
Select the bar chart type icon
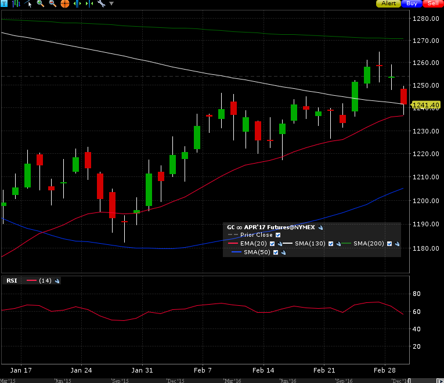tap(16, 3)
